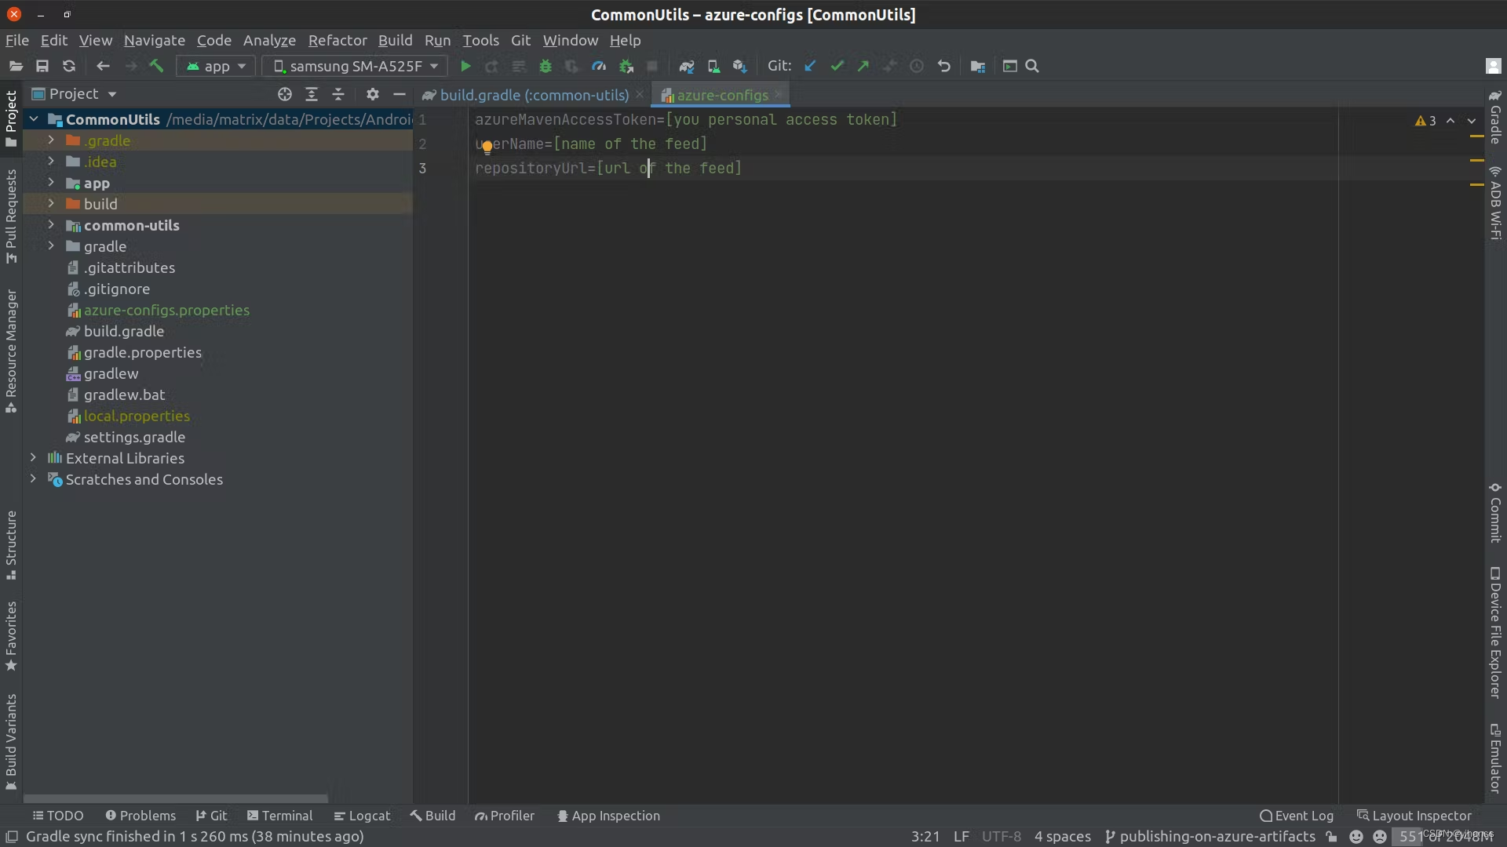Image resolution: width=1507 pixels, height=847 pixels.
Task: Click the Search Everywhere magnifier icon
Action: 1033,66
